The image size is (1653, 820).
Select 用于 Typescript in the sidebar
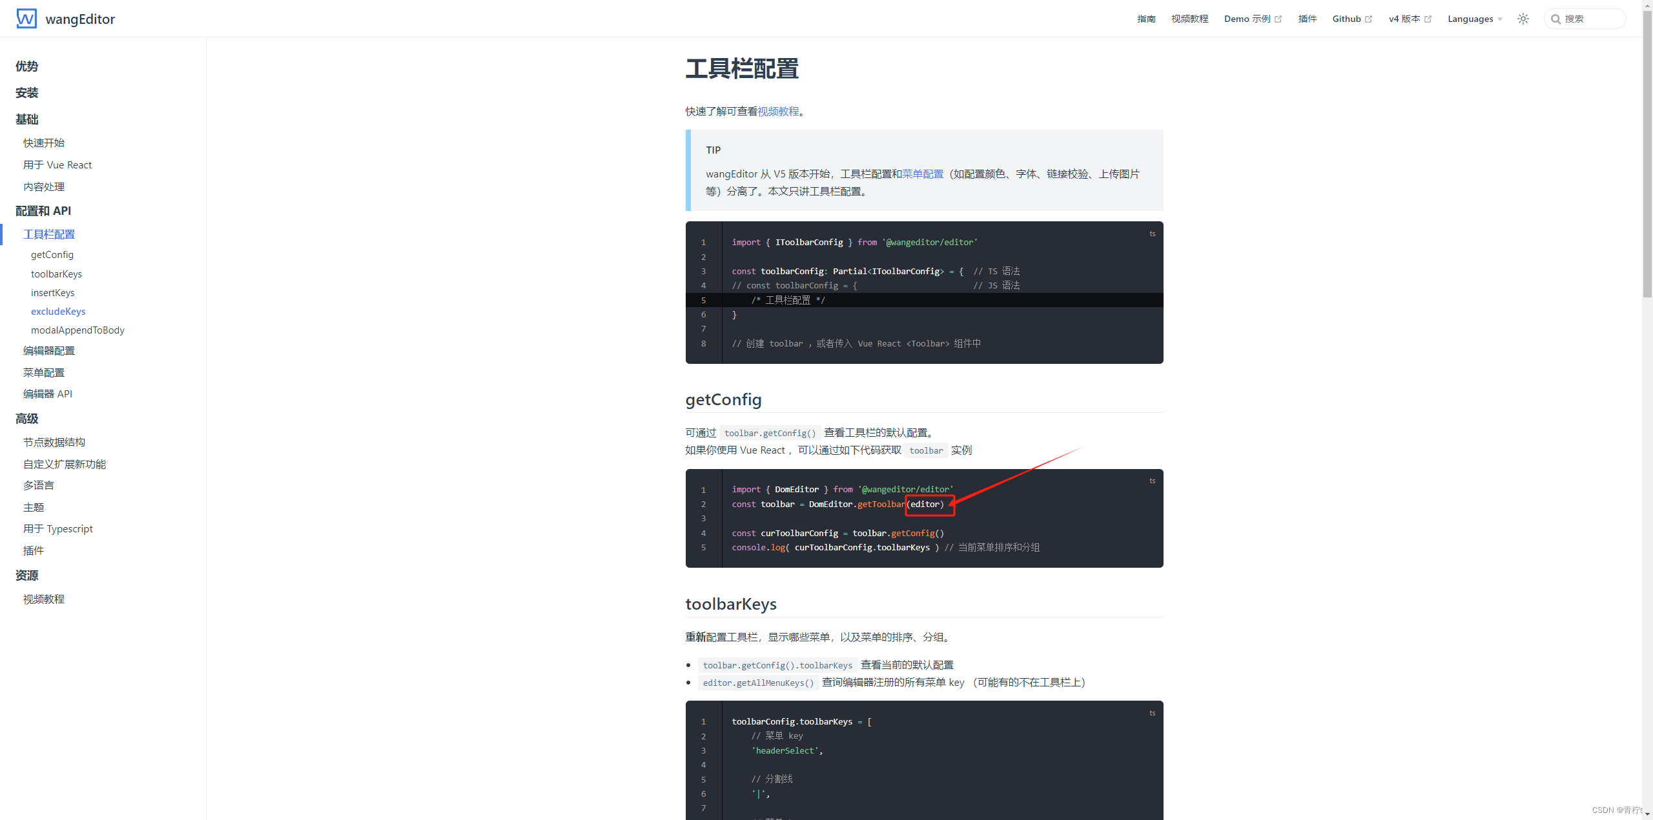(x=58, y=528)
